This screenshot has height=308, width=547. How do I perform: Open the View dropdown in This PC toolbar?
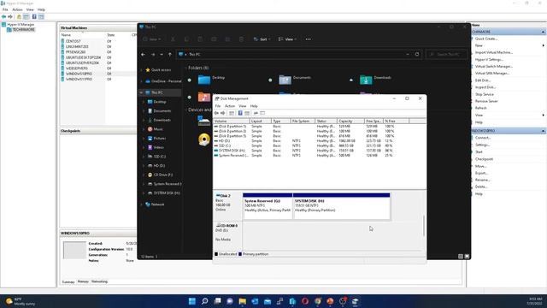(x=287, y=39)
